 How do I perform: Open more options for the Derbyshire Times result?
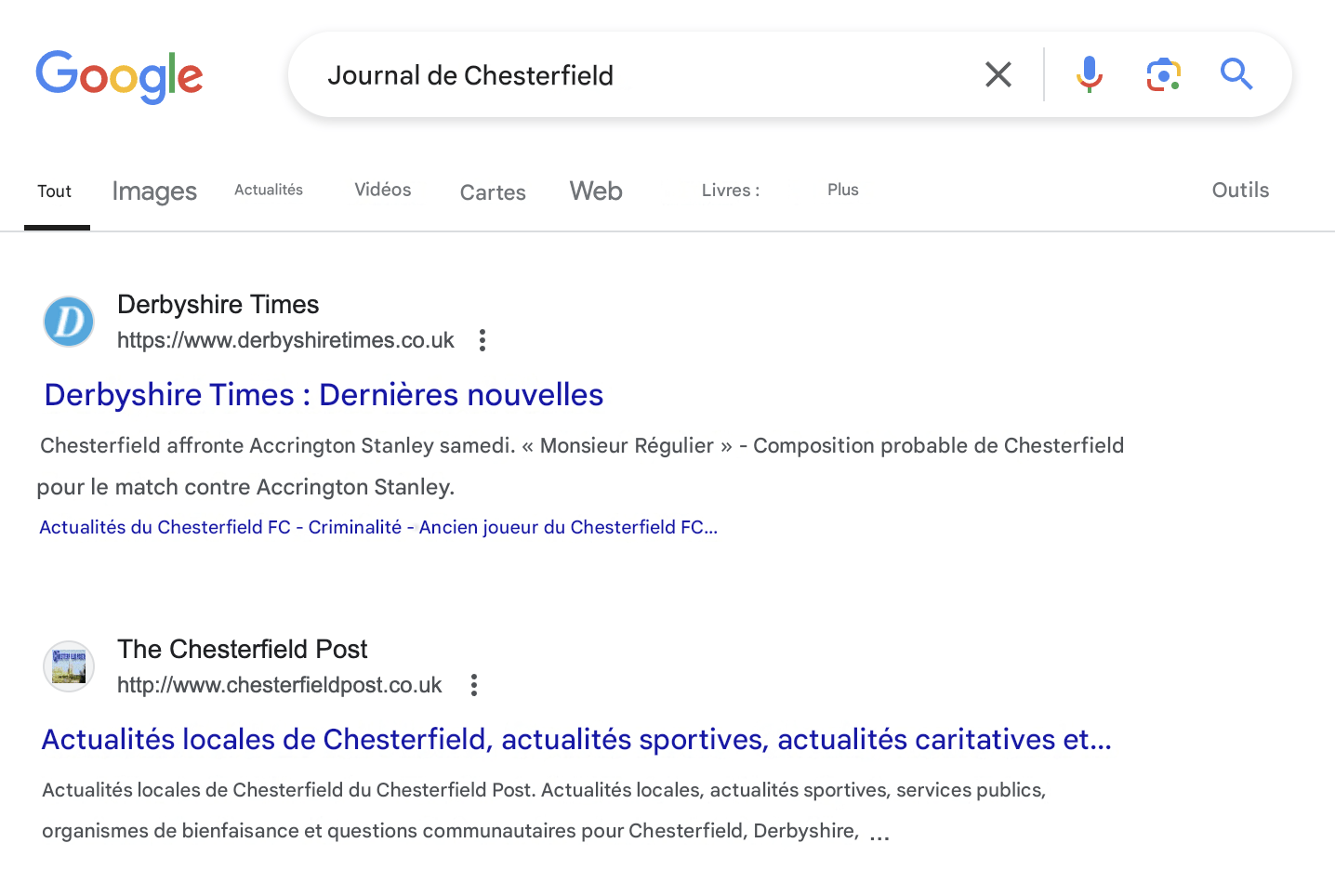click(x=482, y=340)
